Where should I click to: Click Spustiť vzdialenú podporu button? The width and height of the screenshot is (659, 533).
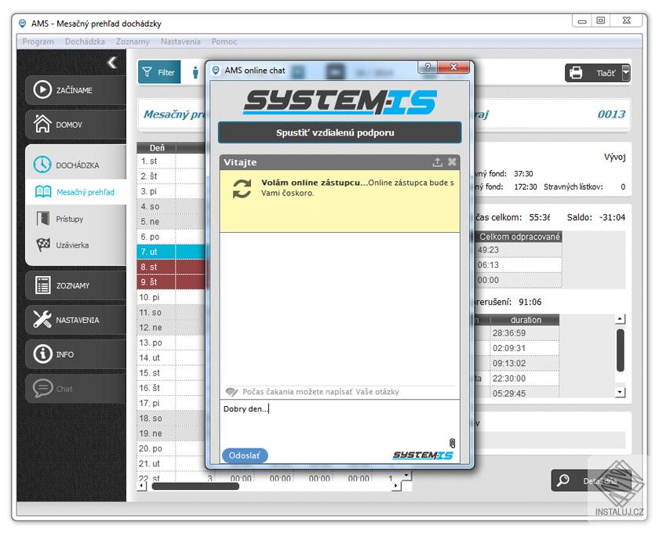coord(340,132)
